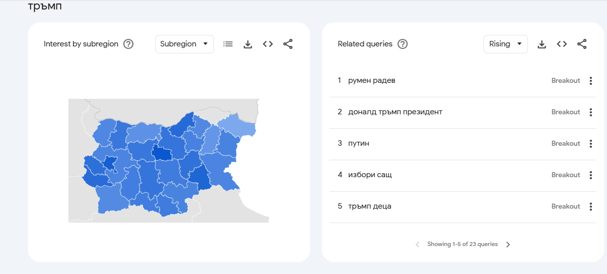Download Related queries data as CSV
This screenshot has width=607, height=274.
pyautogui.click(x=541, y=44)
